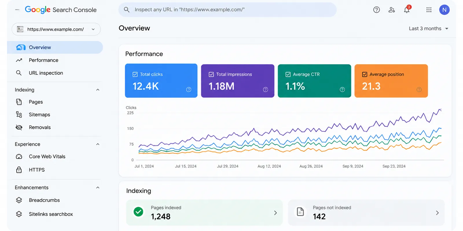Click the Sitelinks searchbox layers icon
This screenshot has height=231, width=463.
19,214
